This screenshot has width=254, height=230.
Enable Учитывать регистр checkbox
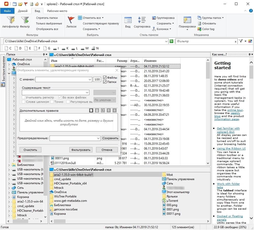23,97
